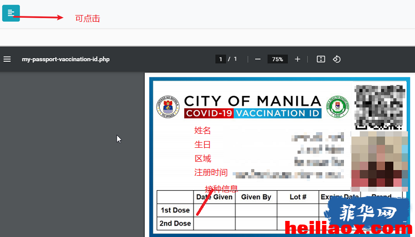
Task: Click the blurred QR code on the card
Action: pos(380,107)
